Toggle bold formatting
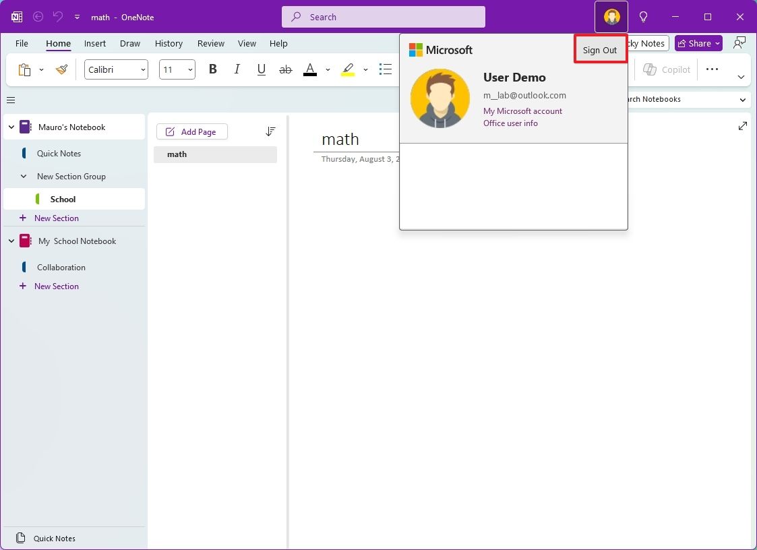This screenshot has height=550, width=757. point(212,69)
